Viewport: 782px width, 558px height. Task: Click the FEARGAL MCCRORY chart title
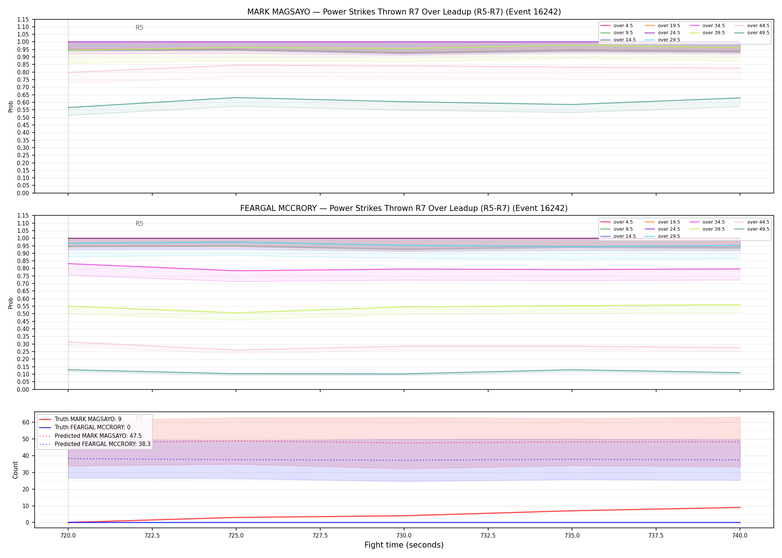click(x=404, y=208)
